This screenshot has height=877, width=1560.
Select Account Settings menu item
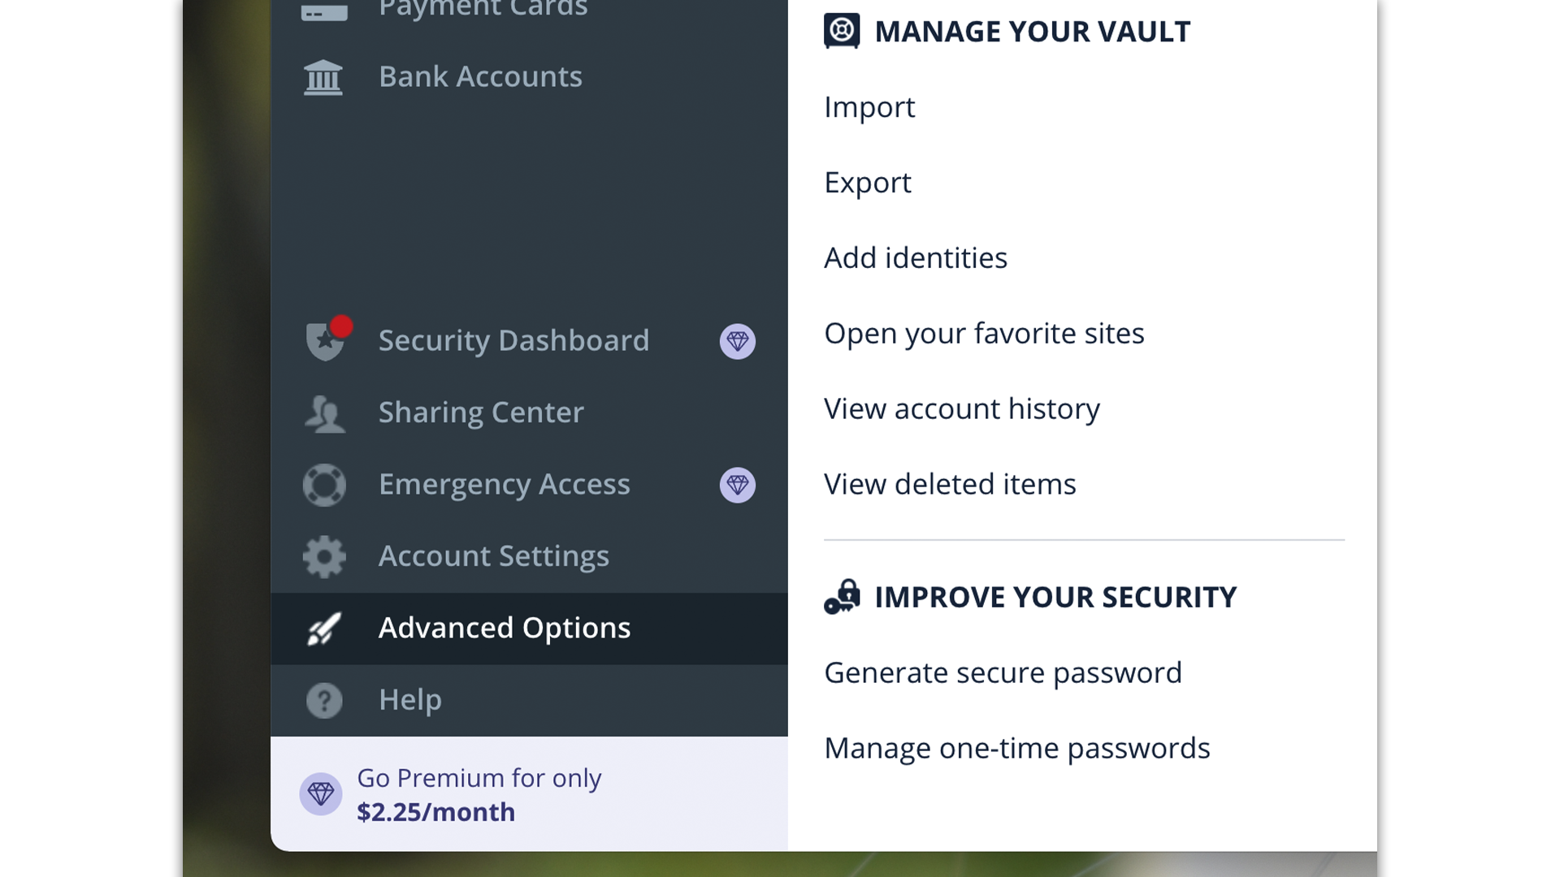529,556
